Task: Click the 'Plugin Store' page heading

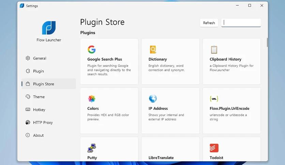Action: click(x=102, y=22)
